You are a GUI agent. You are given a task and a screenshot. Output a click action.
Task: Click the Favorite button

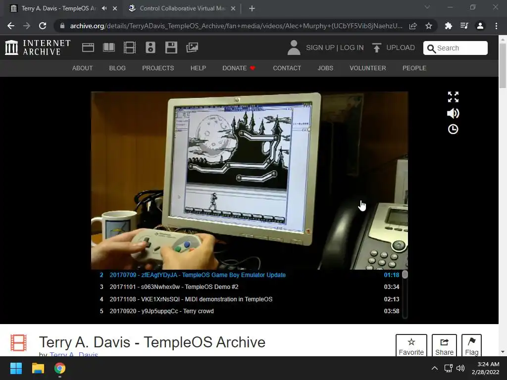tap(411, 345)
